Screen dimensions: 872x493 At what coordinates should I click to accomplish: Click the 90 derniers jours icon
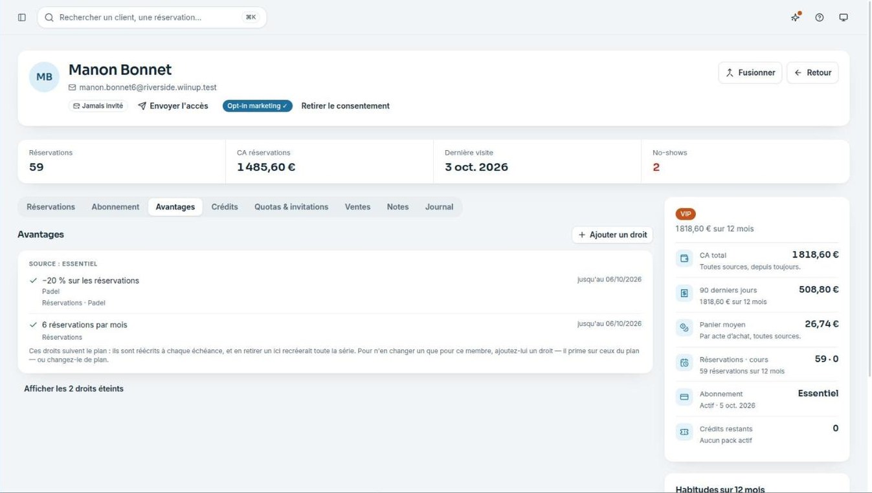pos(684,294)
